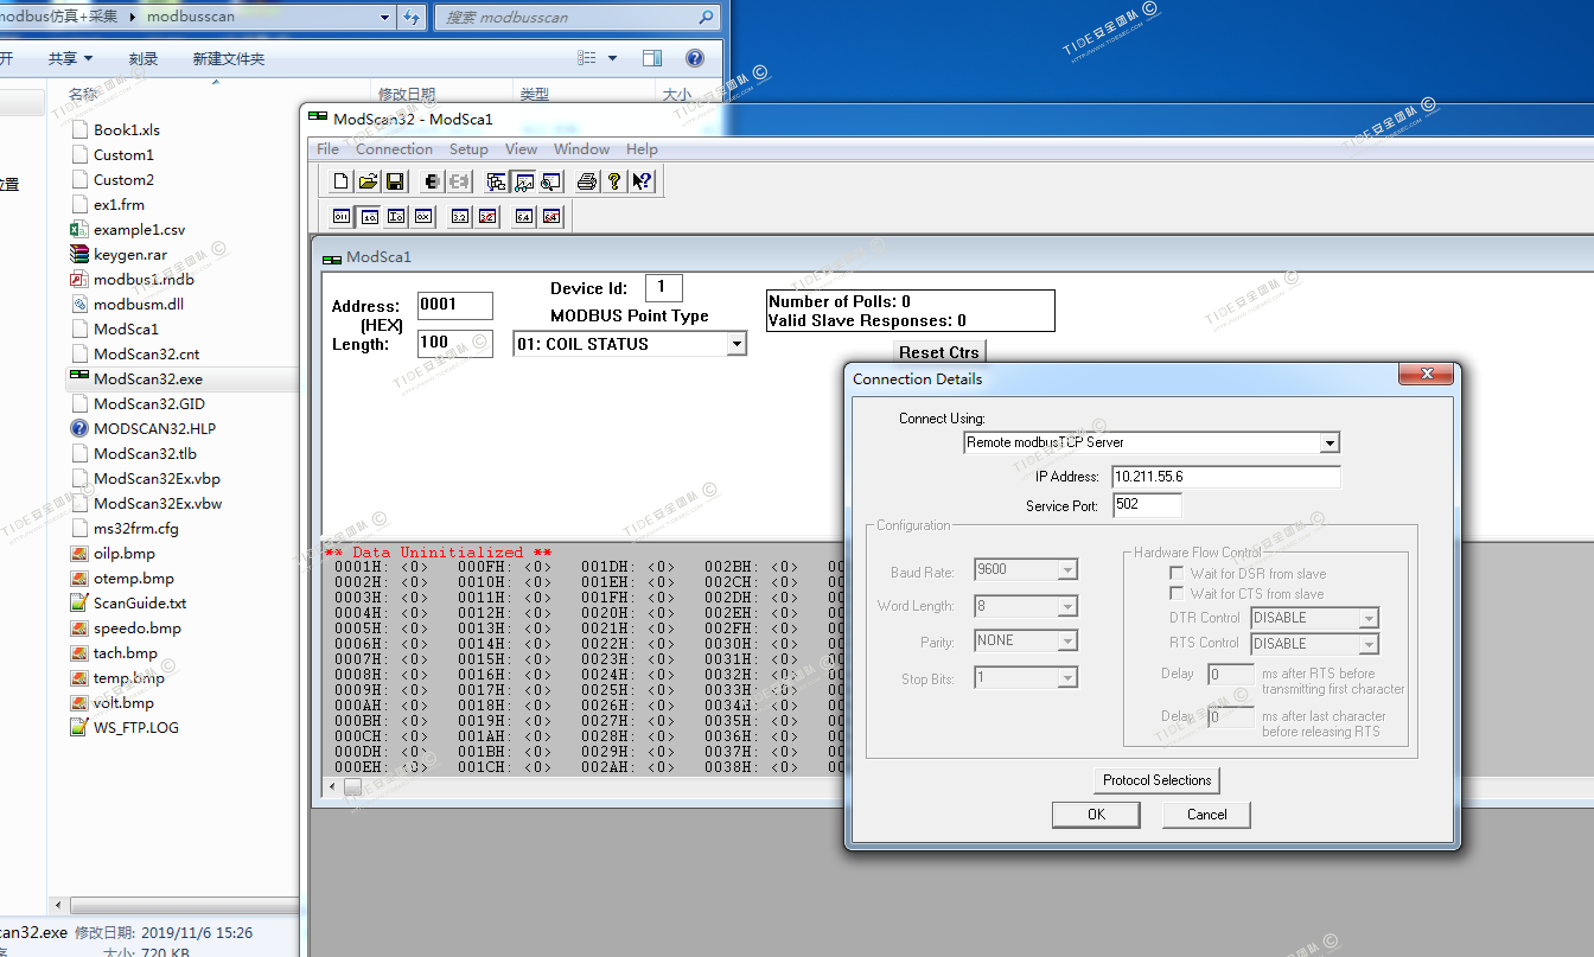1594x957 pixels.
Task: Enable Wait for CTS from slave
Action: tap(1177, 594)
